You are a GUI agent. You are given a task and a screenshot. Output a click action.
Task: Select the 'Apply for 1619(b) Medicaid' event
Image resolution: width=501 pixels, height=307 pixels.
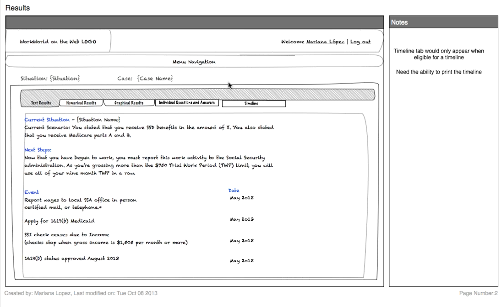(60, 221)
